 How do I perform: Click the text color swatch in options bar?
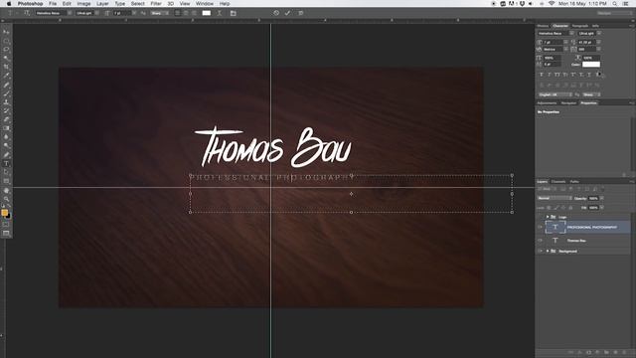[x=207, y=13]
